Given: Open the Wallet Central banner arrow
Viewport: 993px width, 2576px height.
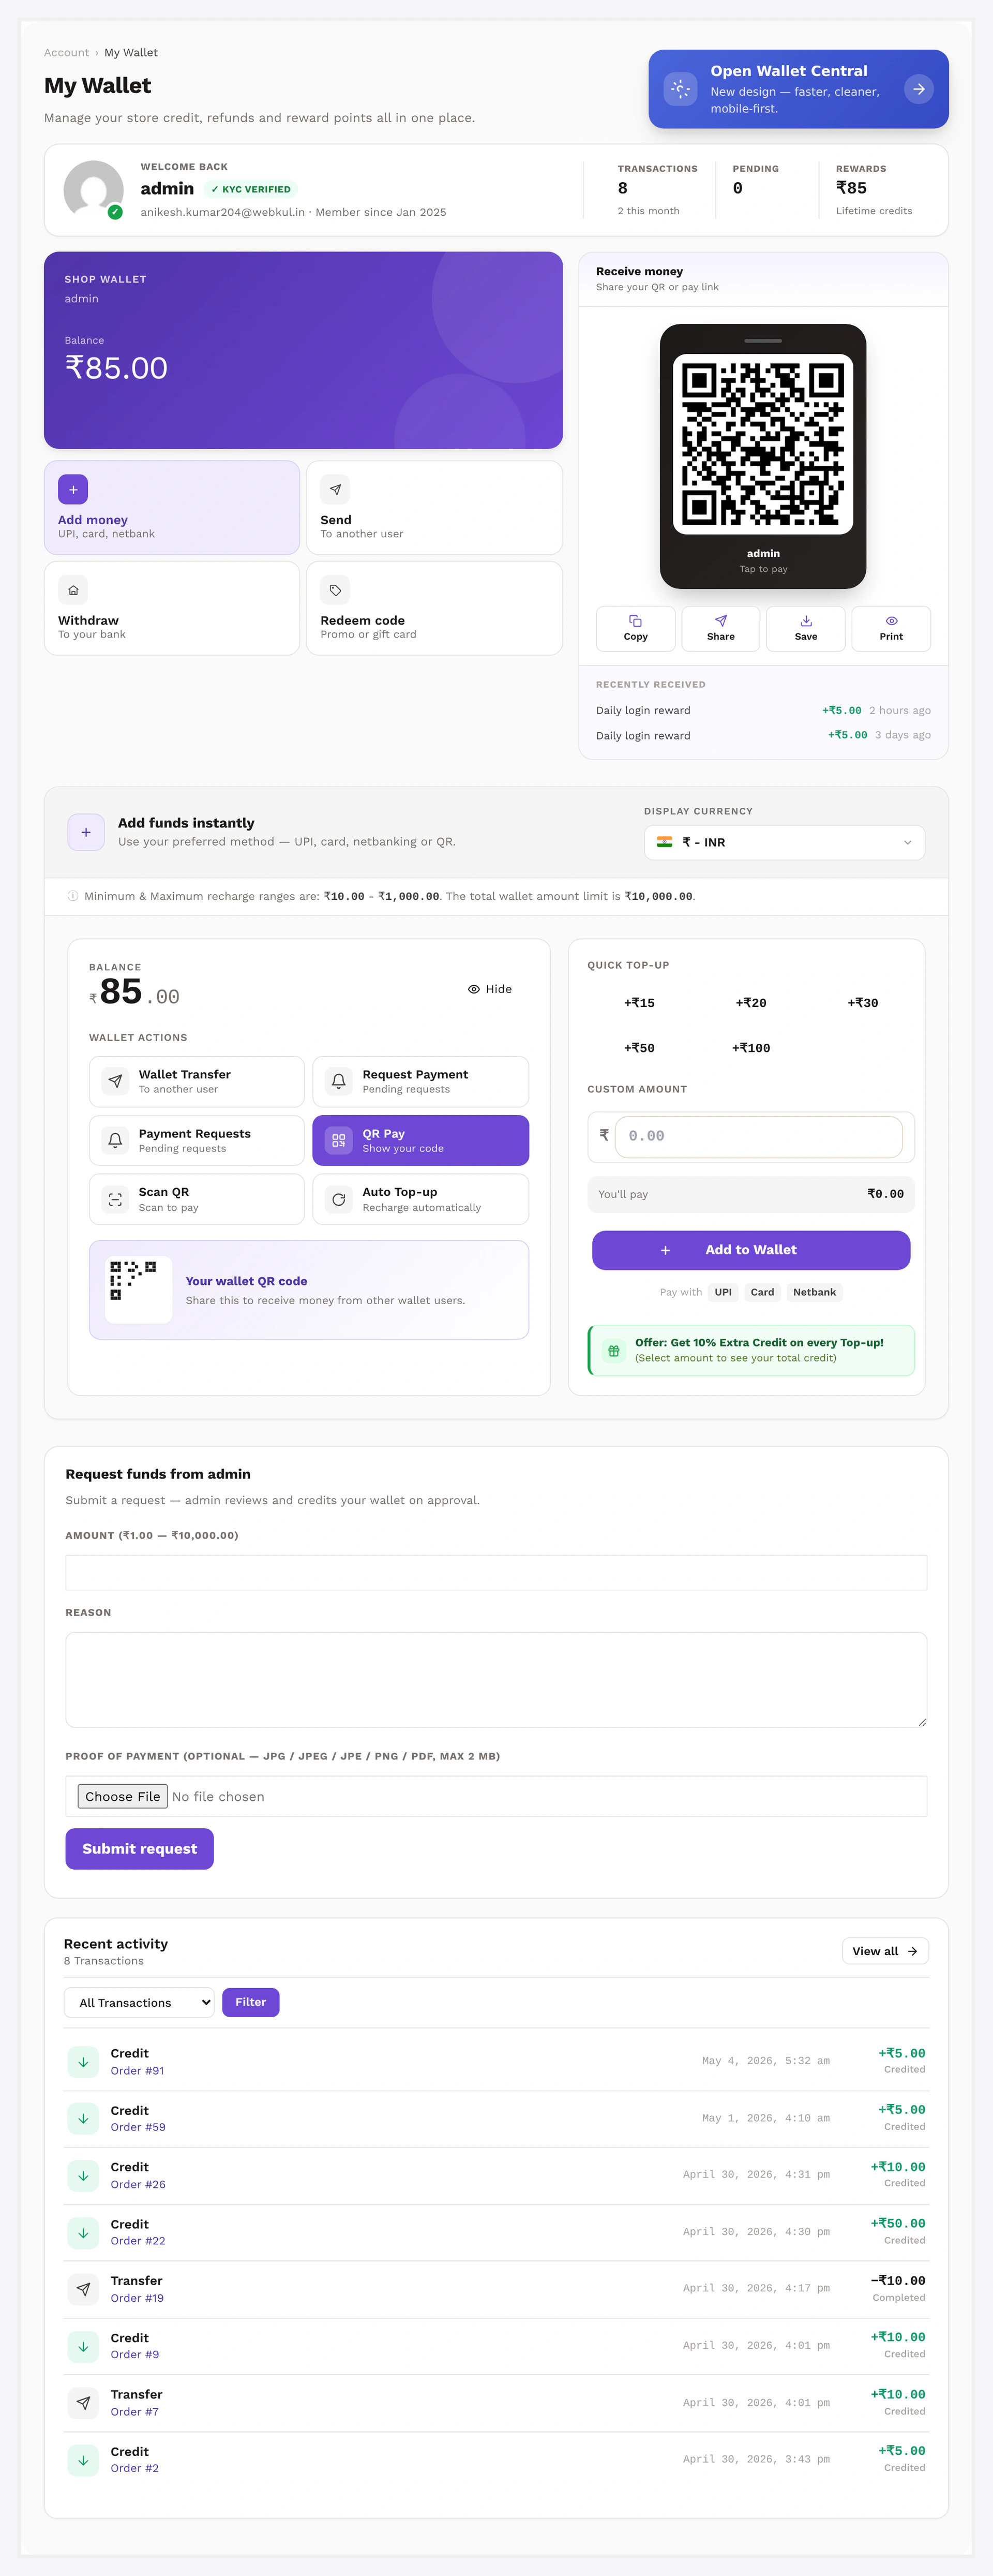Looking at the screenshot, I should [x=918, y=89].
